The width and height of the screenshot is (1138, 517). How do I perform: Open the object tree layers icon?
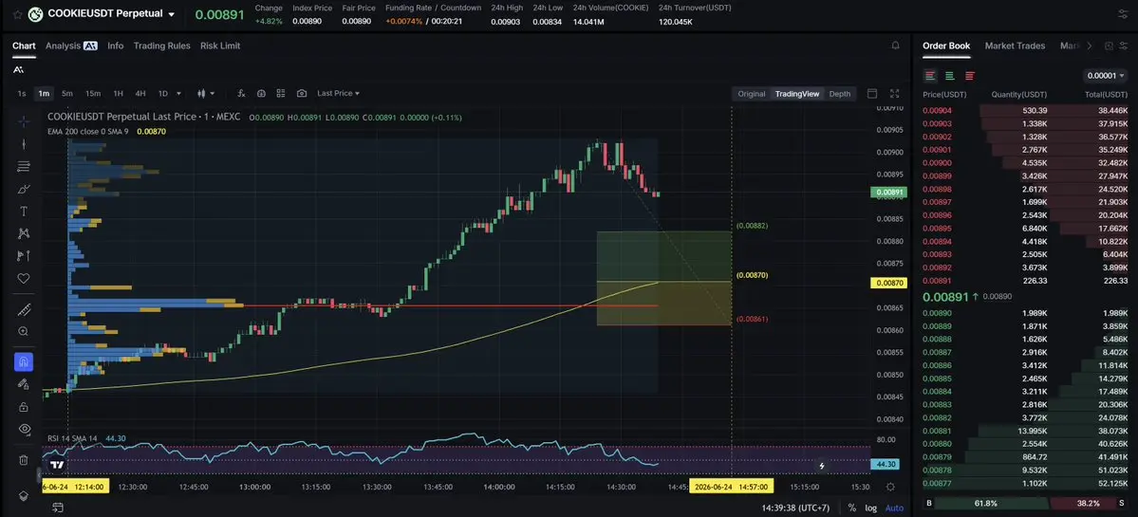pyautogui.click(x=24, y=496)
